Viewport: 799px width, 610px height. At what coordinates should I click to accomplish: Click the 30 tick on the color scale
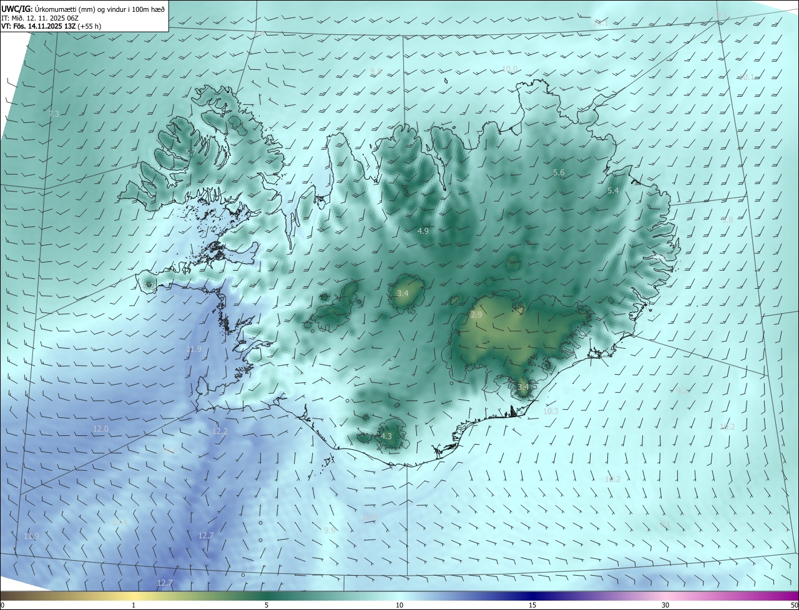[x=665, y=606]
